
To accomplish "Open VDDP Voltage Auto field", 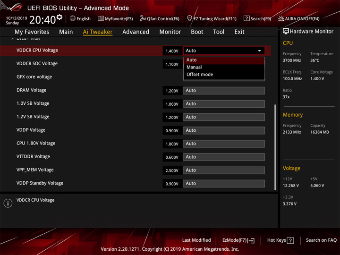I will pos(224,130).
